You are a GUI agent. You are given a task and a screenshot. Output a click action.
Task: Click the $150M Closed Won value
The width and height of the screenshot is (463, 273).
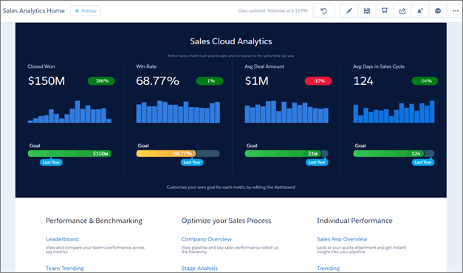point(47,81)
